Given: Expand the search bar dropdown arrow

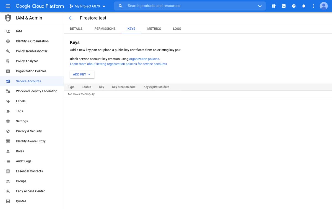Looking at the screenshot, I should tap(260, 6).
